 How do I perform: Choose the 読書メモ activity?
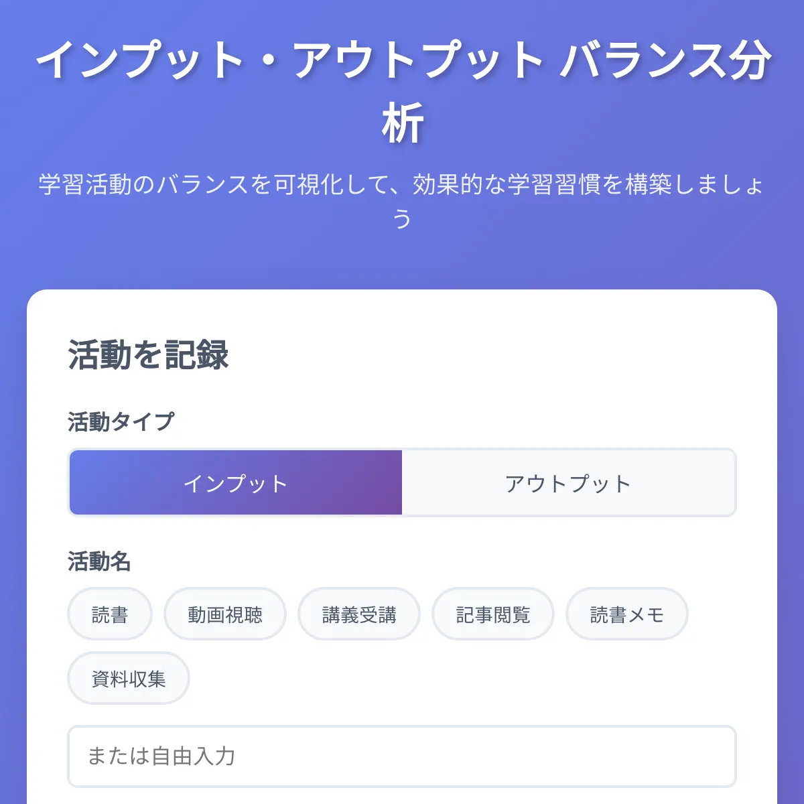(x=626, y=613)
